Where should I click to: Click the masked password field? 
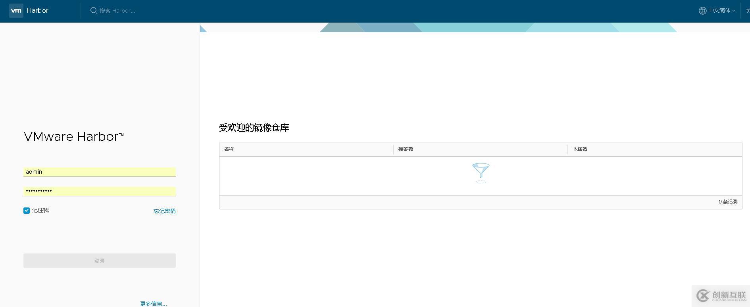tap(100, 191)
